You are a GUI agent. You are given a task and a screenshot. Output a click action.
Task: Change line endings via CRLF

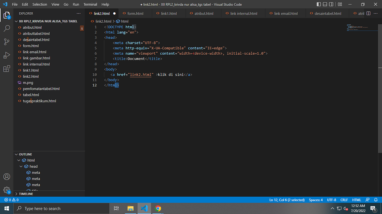click(x=344, y=200)
